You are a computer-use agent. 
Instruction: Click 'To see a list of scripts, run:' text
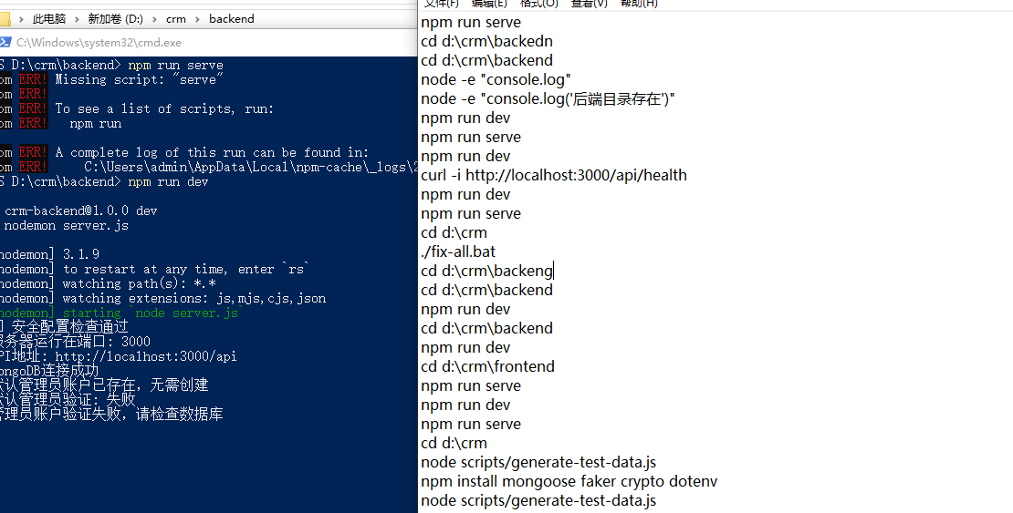(165, 109)
